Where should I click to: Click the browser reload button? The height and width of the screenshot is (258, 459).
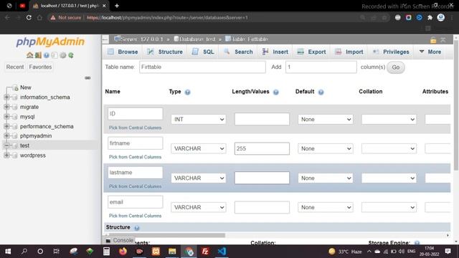tap(29, 17)
